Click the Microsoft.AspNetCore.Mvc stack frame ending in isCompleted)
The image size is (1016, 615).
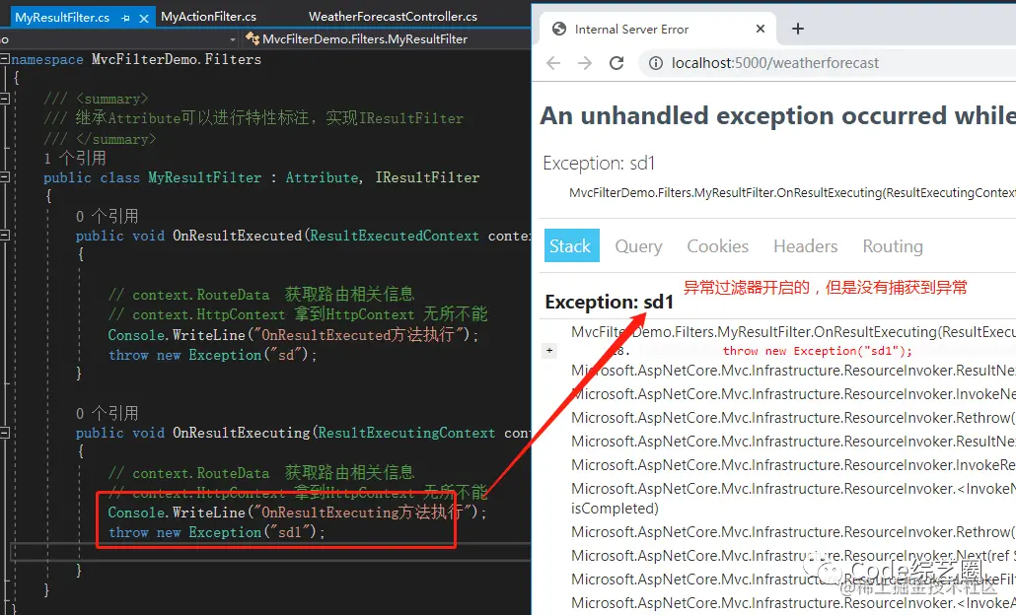[793, 499]
